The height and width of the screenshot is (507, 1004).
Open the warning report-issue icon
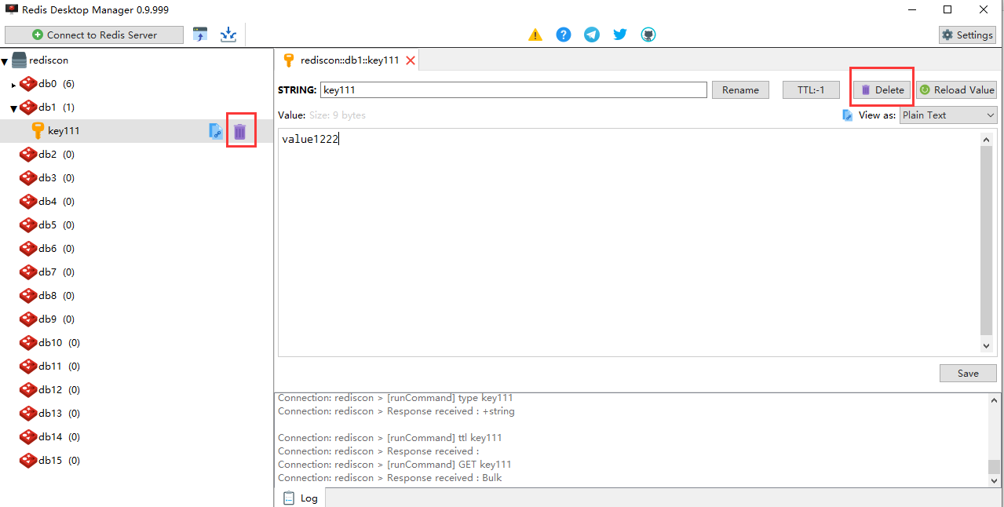click(x=535, y=35)
